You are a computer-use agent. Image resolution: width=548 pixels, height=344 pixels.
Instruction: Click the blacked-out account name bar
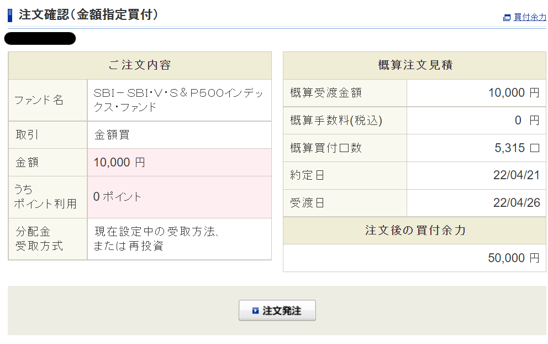coord(40,39)
